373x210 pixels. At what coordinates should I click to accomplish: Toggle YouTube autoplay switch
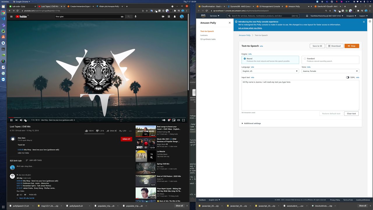click(x=163, y=120)
